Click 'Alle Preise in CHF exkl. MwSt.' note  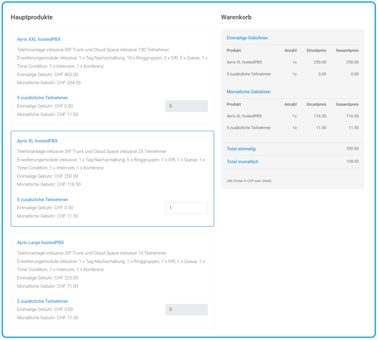pos(249,181)
